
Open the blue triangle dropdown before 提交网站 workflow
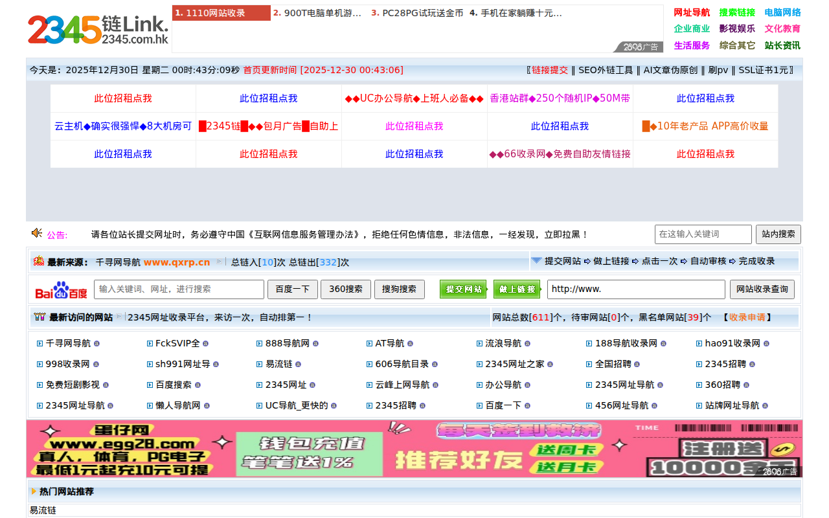(x=536, y=261)
